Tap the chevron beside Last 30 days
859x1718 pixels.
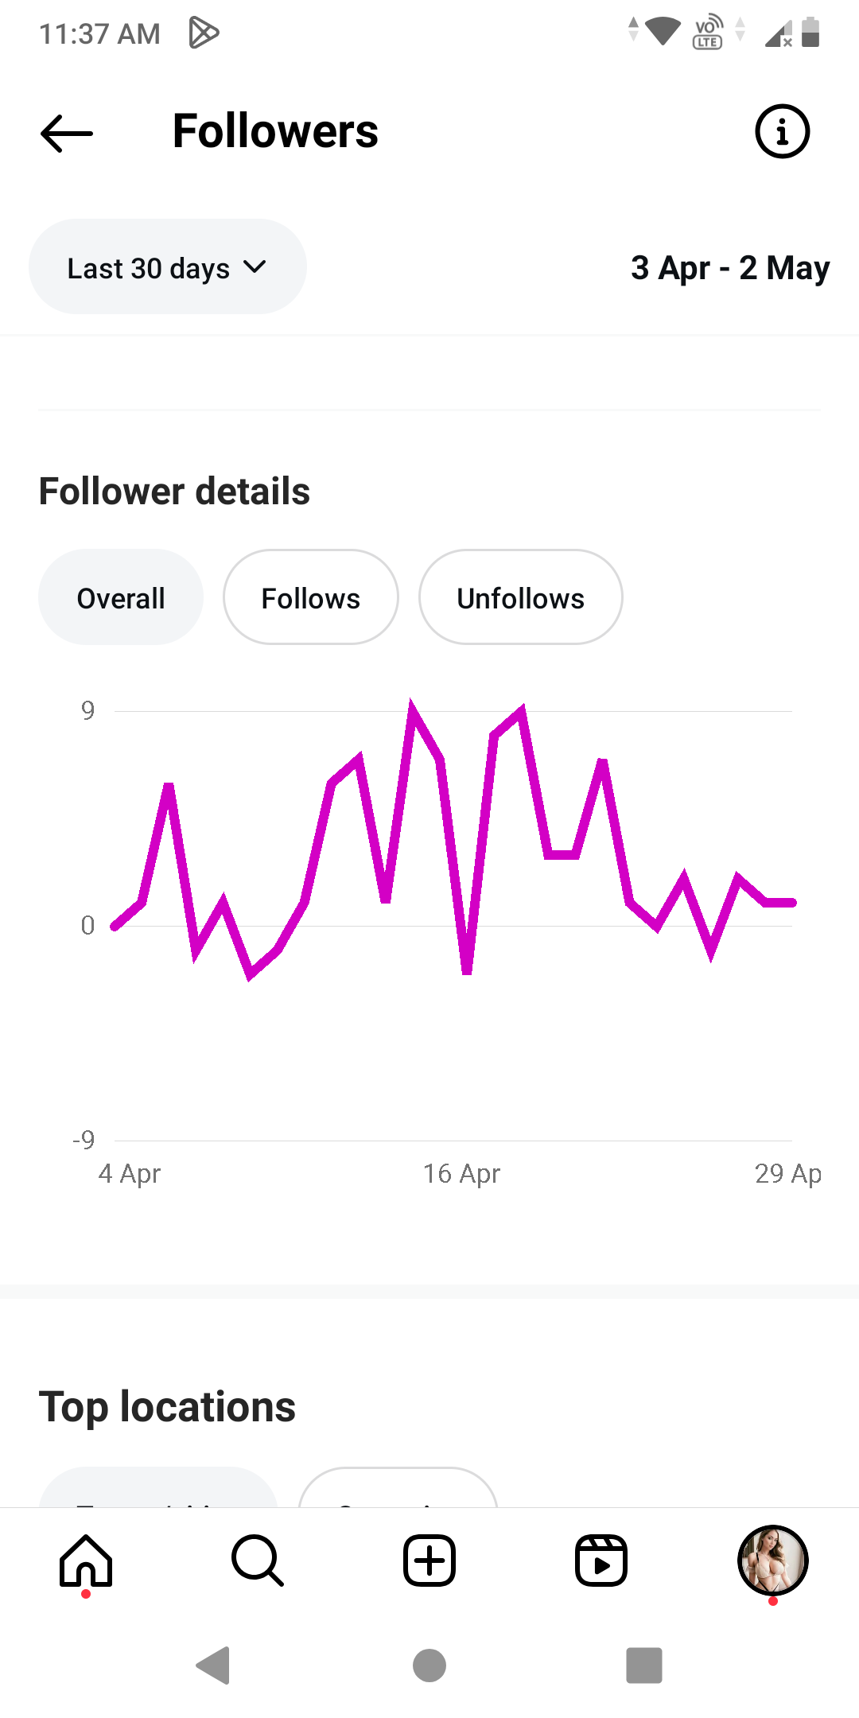coord(255,267)
